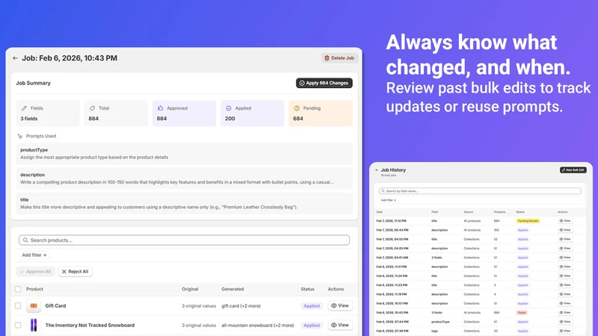Click the thumbs-up icon in the Approved card

(x=160, y=108)
